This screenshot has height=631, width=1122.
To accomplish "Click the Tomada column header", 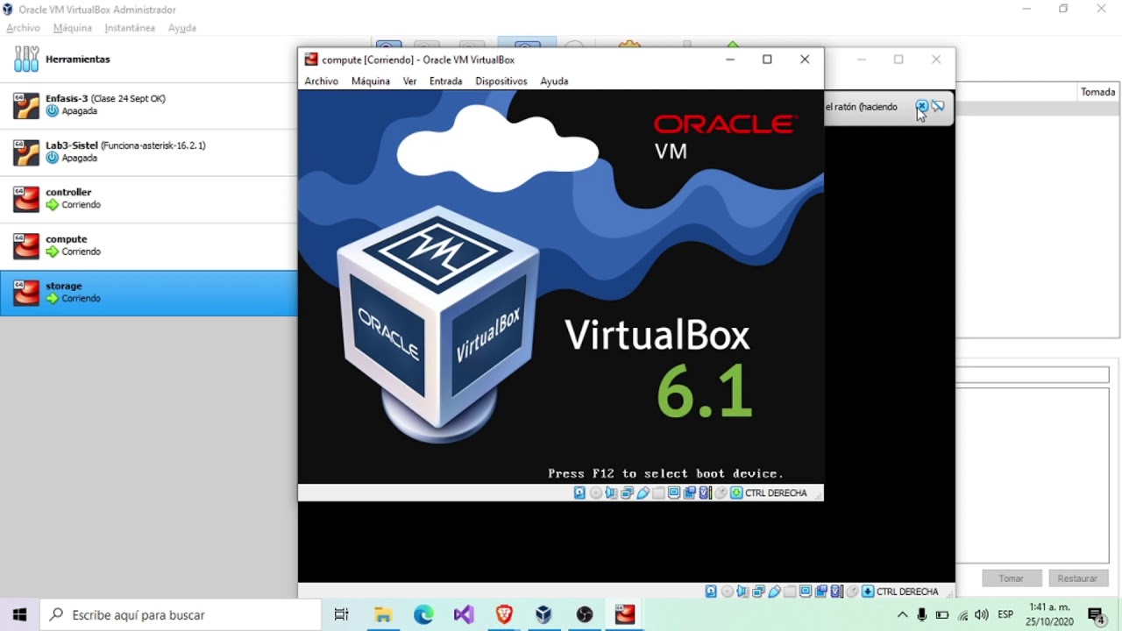I will (x=1097, y=92).
